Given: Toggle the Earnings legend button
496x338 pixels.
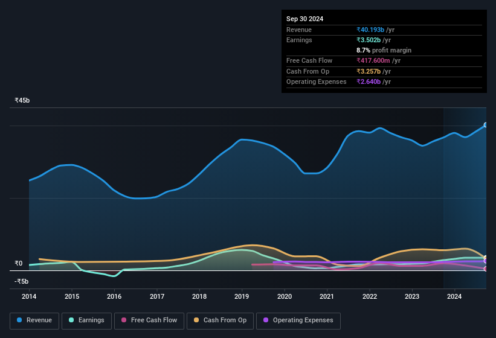Looking at the screenshot, I should coord(86,320).
